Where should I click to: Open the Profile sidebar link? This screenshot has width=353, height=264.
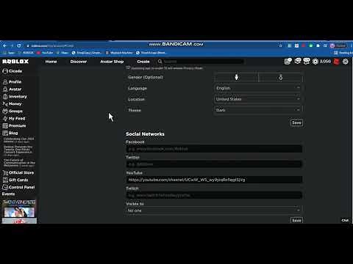point(12,82)
